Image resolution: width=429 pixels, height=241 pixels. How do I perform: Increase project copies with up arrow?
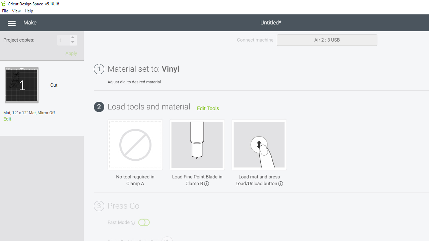tap(73, 37)
